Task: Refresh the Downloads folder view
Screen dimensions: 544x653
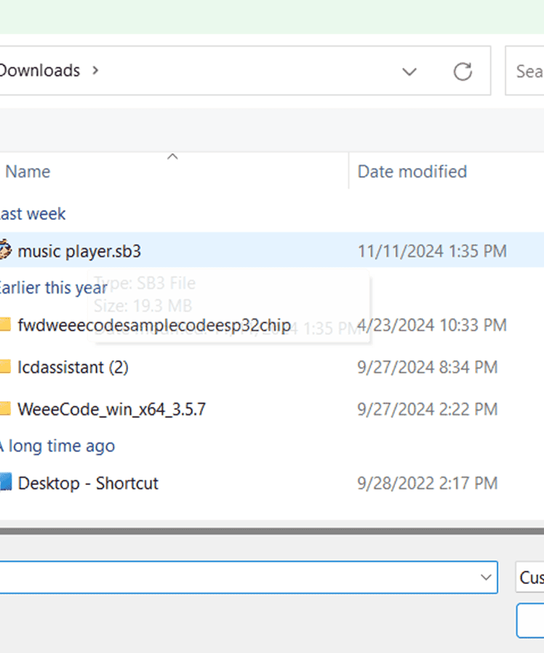Action: tap(463, 71)
